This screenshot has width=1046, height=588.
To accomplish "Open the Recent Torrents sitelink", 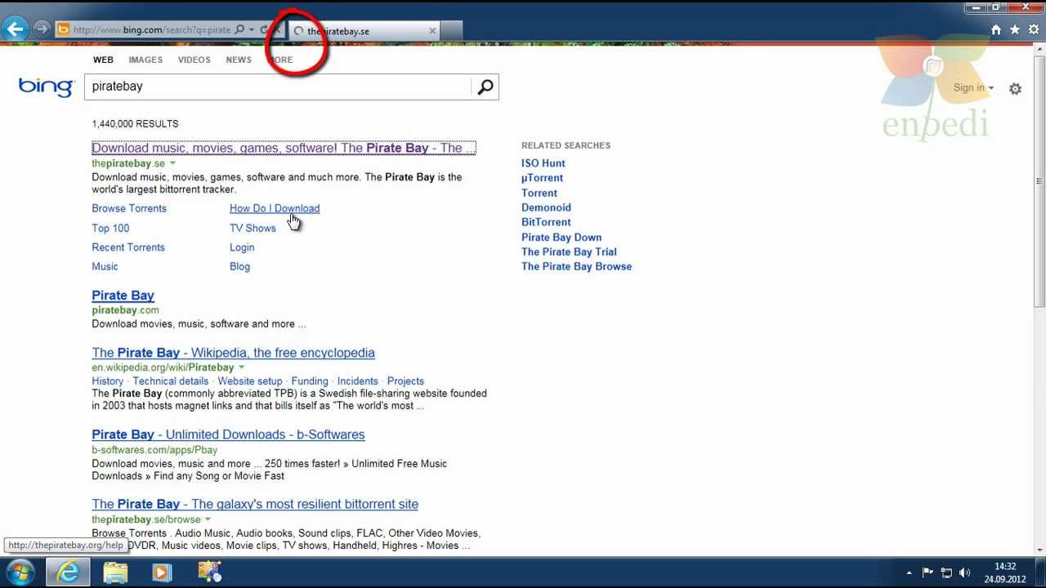I will (x=128, y=247).
